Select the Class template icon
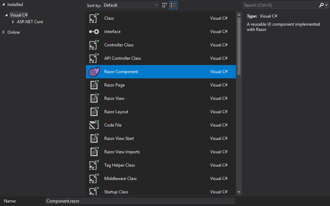The width and height of the screenshot is (330, 206). tap(94, 18)
